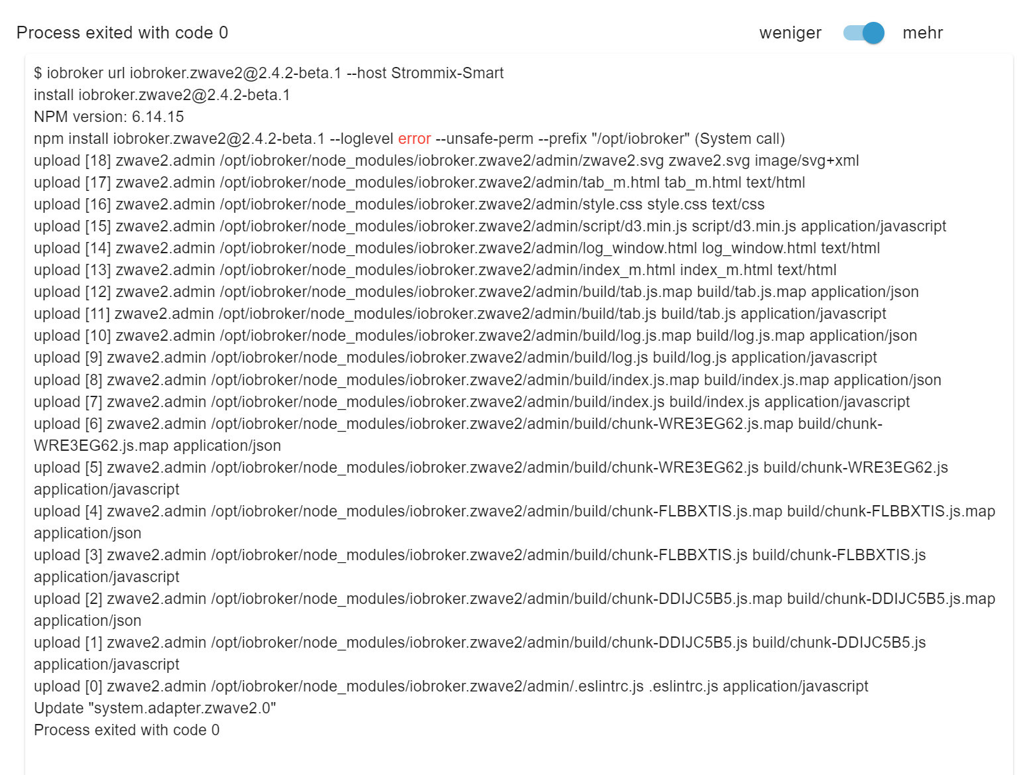This screenshot has height=775, width=1017.
Task: Click the upload [17] tab_m.html log line
Action: tap(419, 182)
